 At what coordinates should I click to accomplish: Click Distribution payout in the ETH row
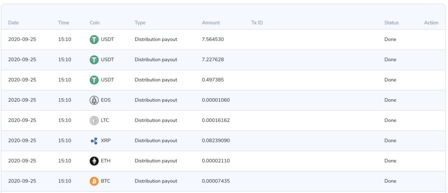point(156,161)
